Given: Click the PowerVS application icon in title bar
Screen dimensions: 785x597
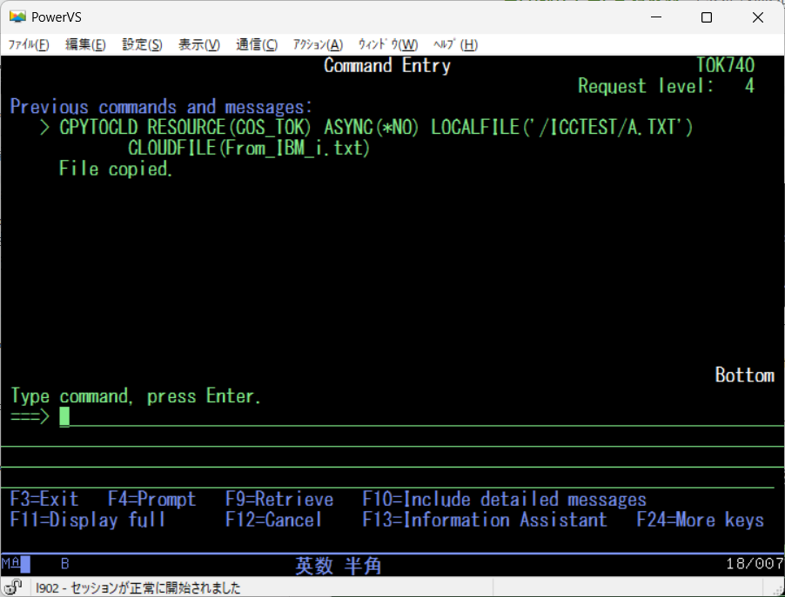Looking at the screenshot, I should pos(17,17).
